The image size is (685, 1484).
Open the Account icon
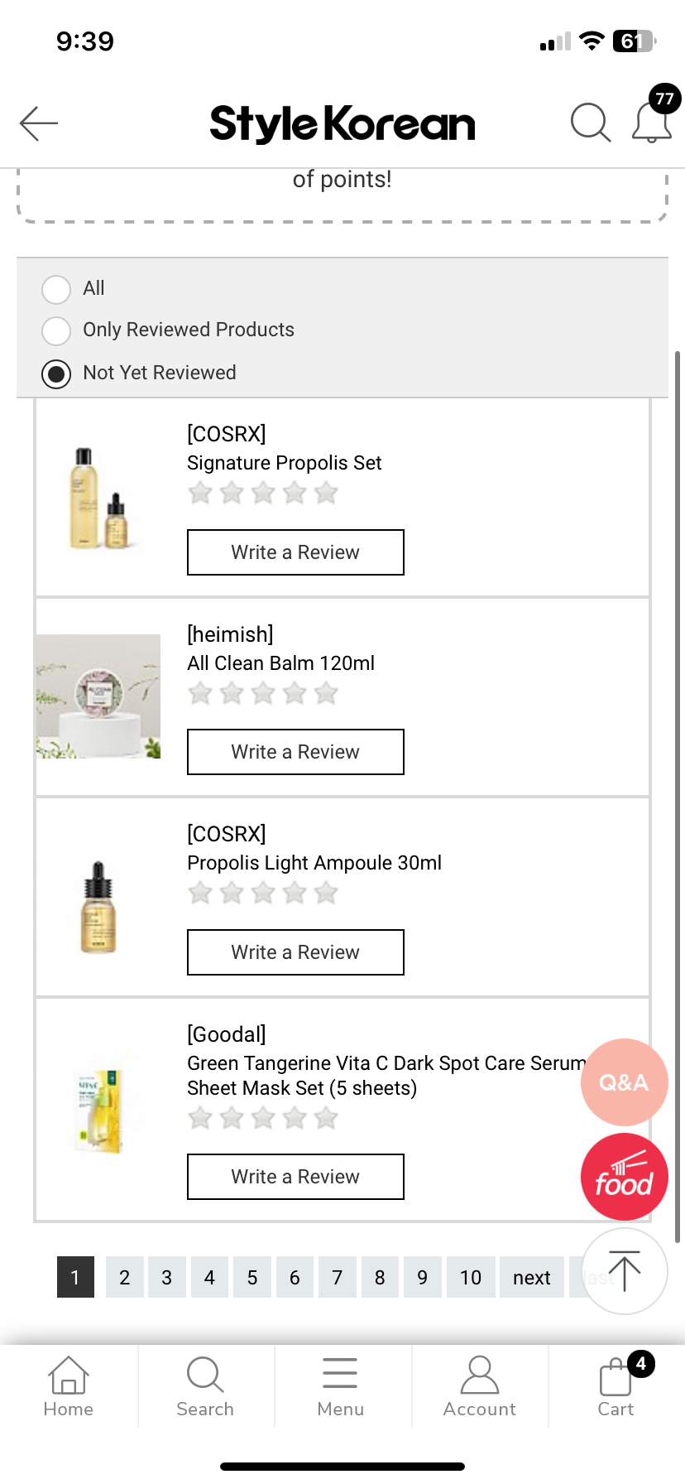pyautogui.click(x=480, y=1386)
